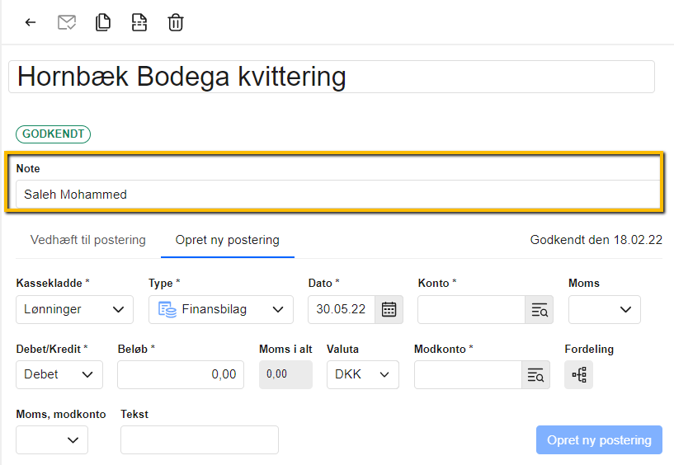
Task: Open the Modkonto account lookup icon
Action: (x=535, y=374)
